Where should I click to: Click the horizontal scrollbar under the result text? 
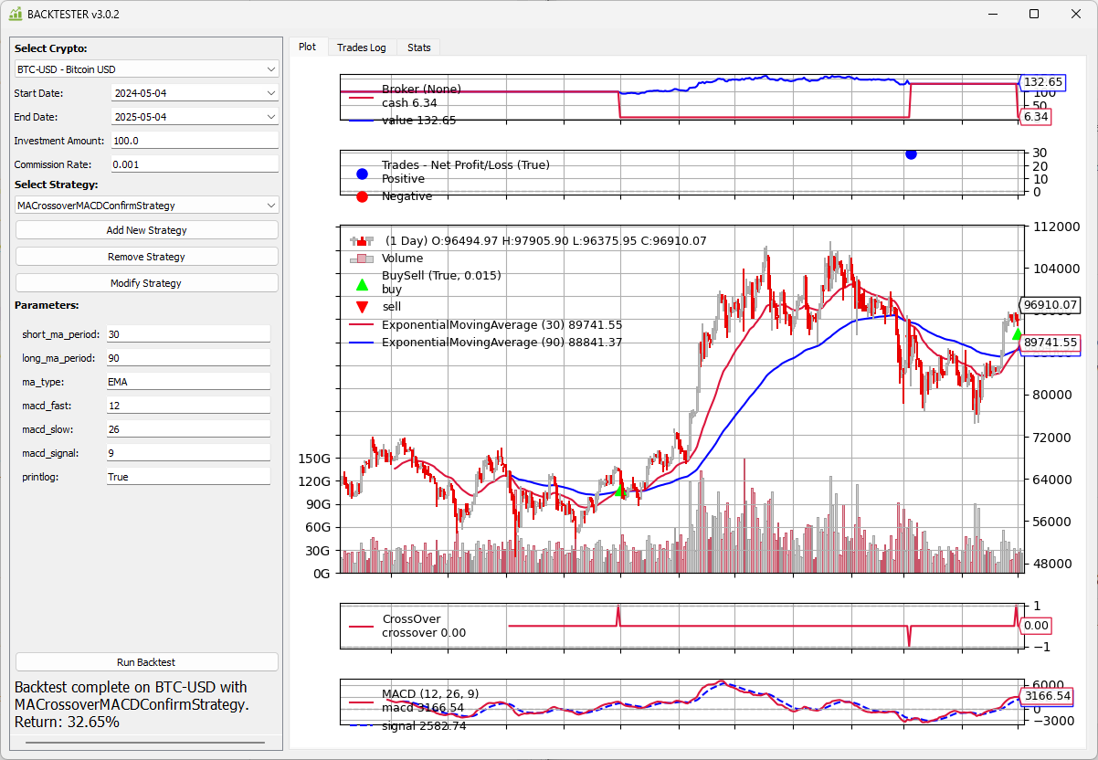pyautogui.click(x=146, y=744)
